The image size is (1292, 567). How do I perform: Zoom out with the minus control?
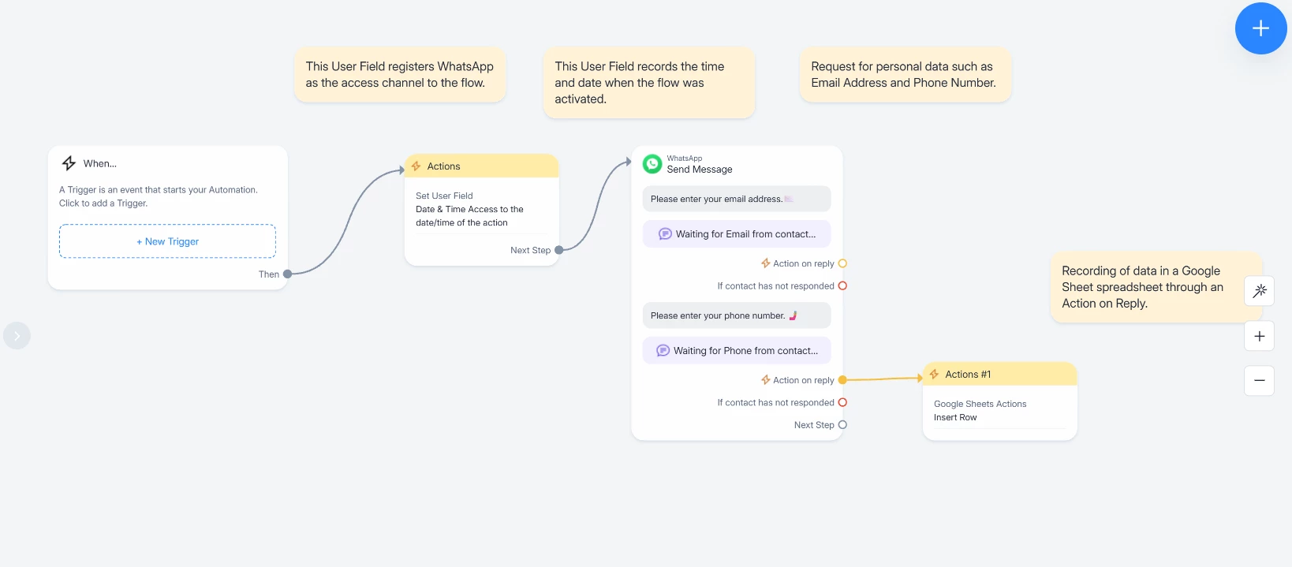(x=1260, y=381)
